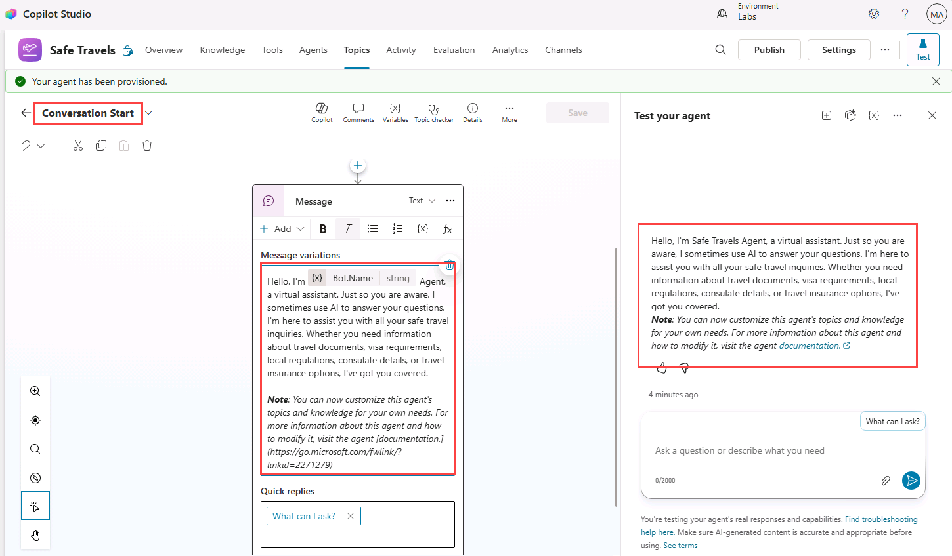Click the undo arrow icon

point(26,146)
